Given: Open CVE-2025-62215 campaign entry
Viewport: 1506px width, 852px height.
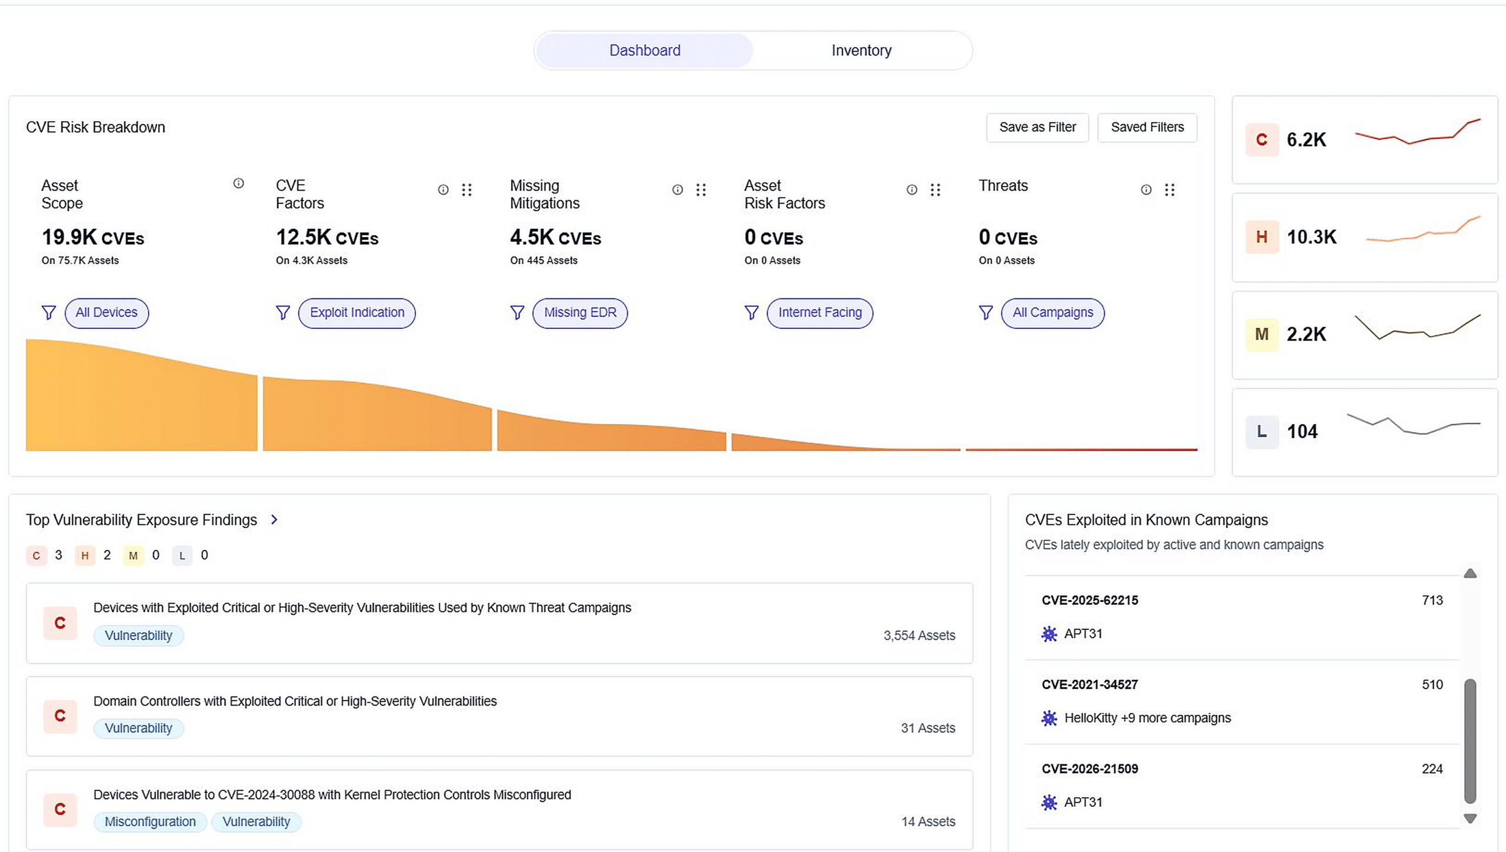Looking at the screenshot, I should click(1089, 600).
